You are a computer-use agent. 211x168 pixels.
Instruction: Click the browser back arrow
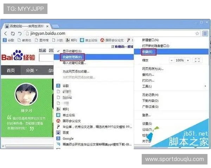5,33
